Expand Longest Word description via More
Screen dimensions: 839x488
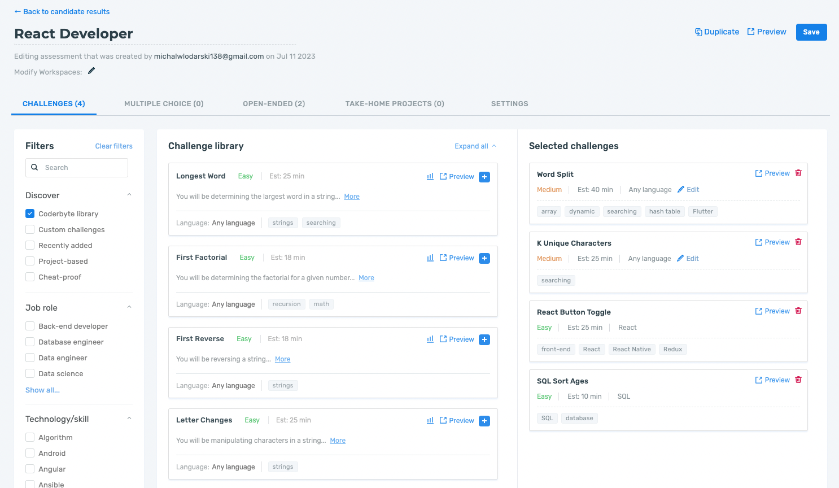pos(352,197)
